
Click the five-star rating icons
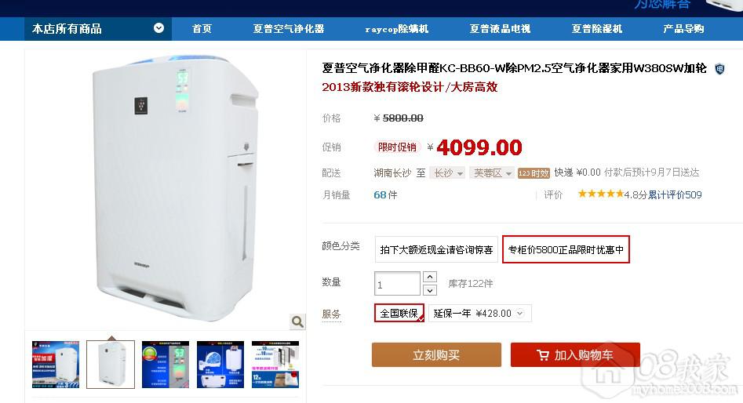[x=600, y=194]
